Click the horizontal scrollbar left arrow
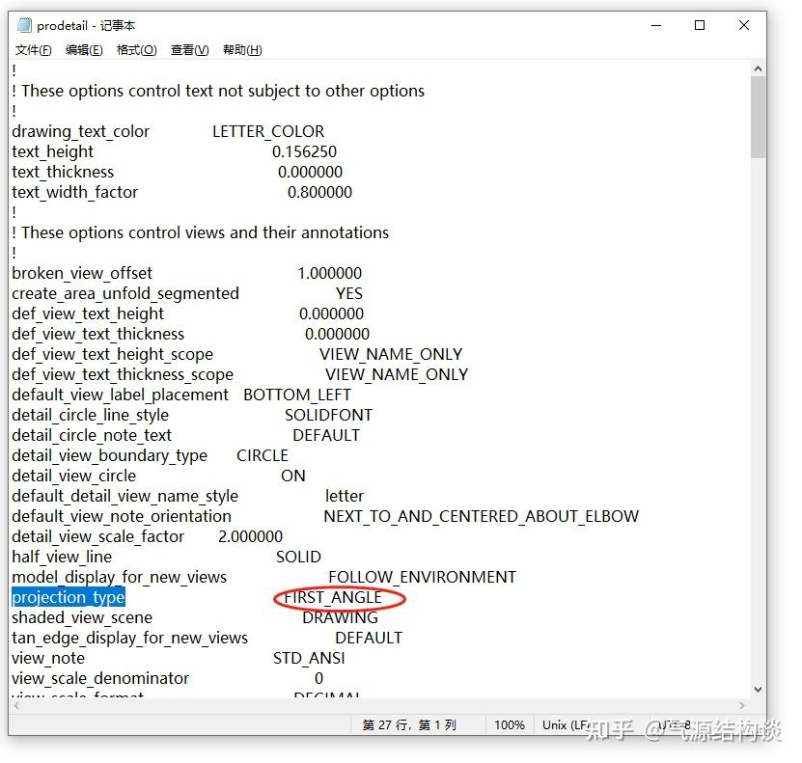The height and width of the screenshot is (763, 802). pyautogui.click(x=16, y=705)
